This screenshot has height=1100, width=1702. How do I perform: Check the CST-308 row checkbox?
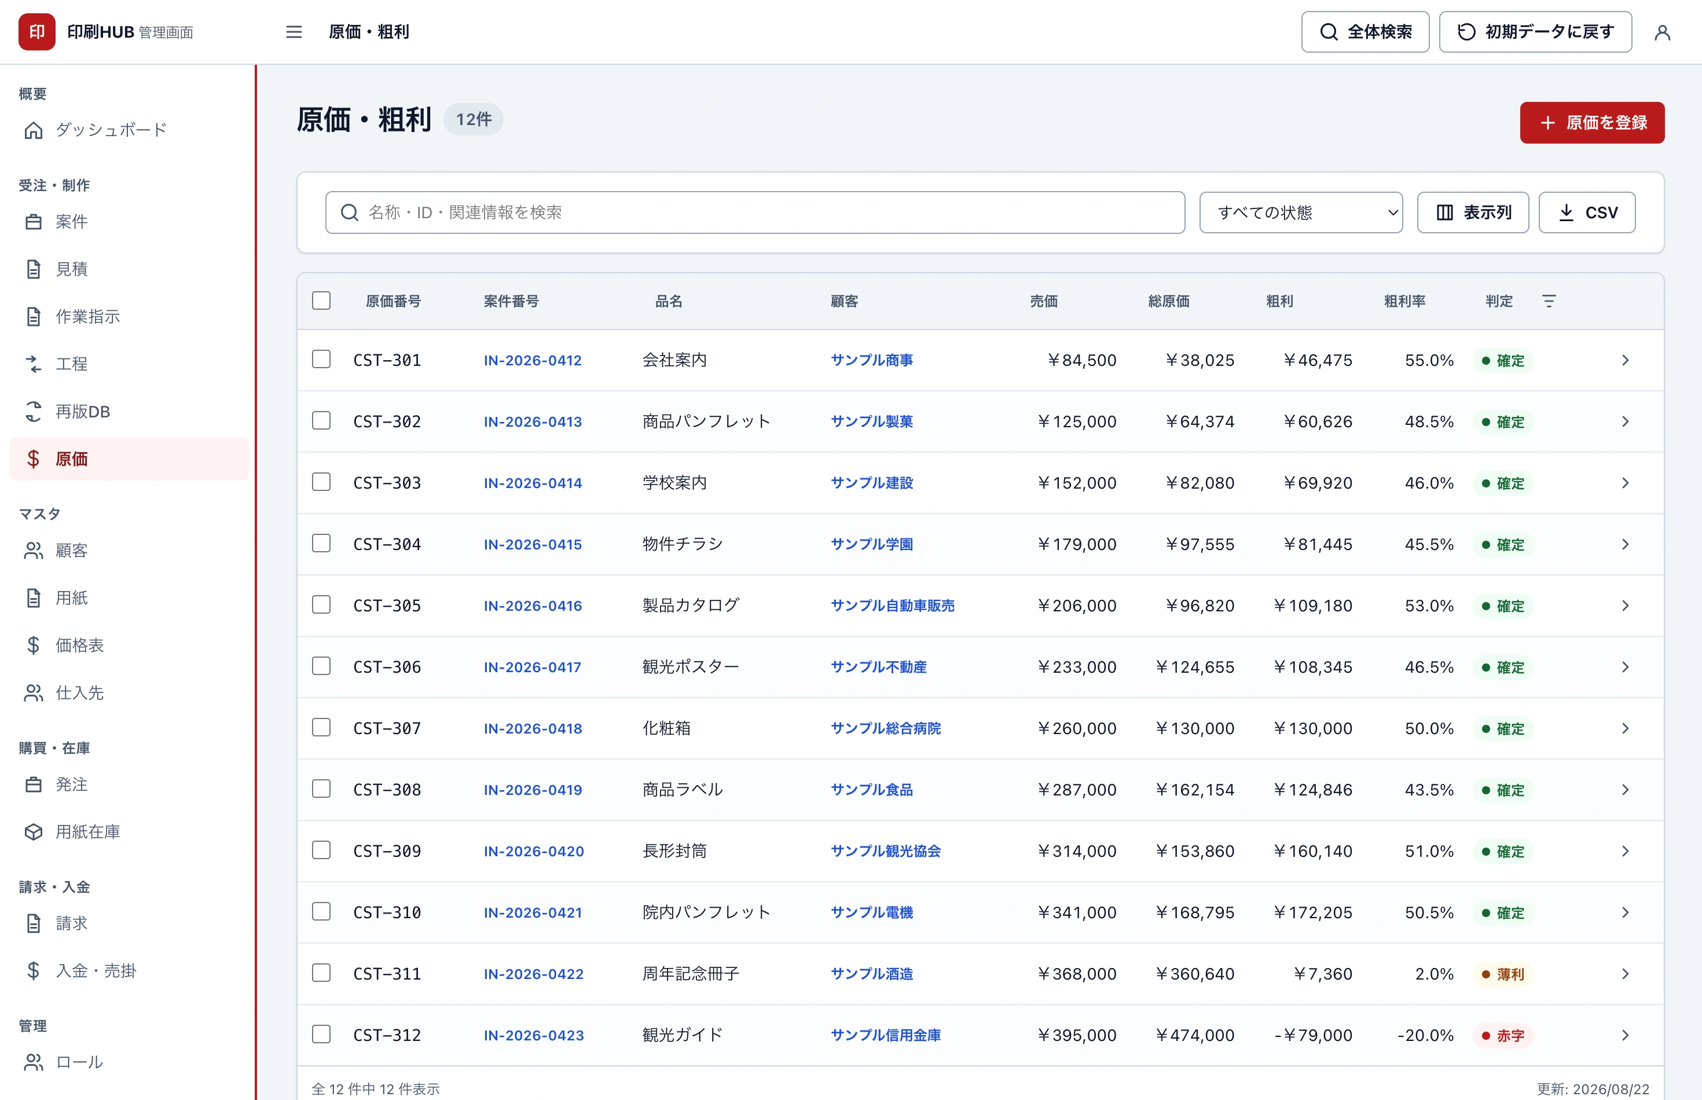click(321, 789)
